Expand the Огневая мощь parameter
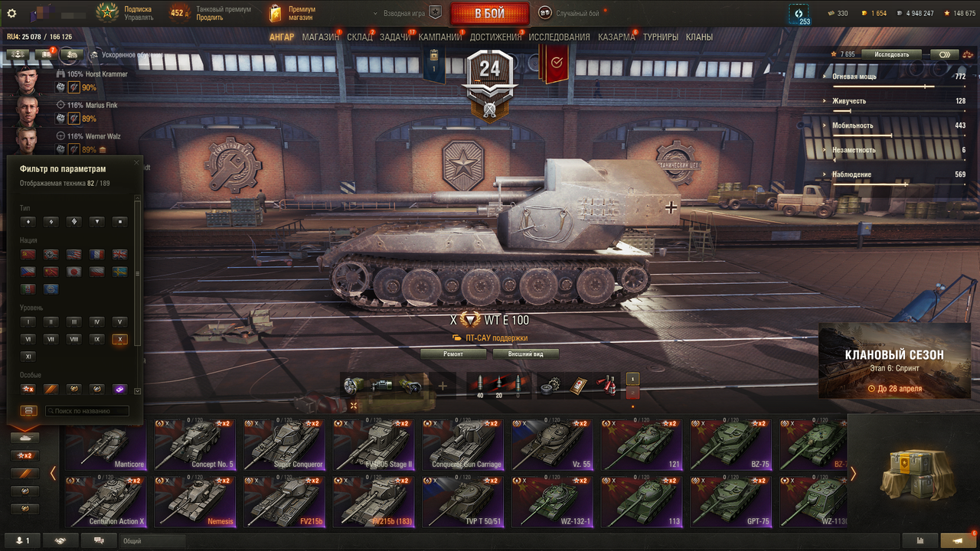 [x=897, y=77]
